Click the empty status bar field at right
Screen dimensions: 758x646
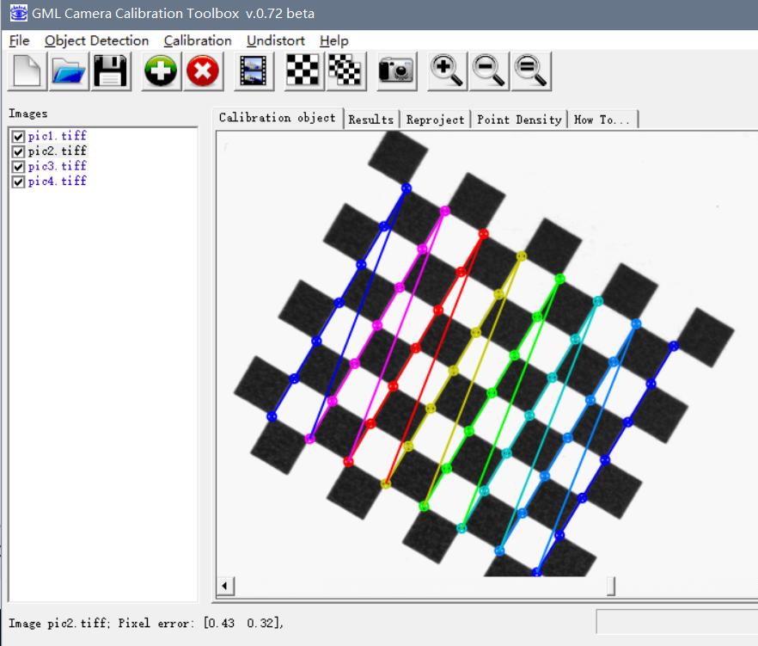677,622
